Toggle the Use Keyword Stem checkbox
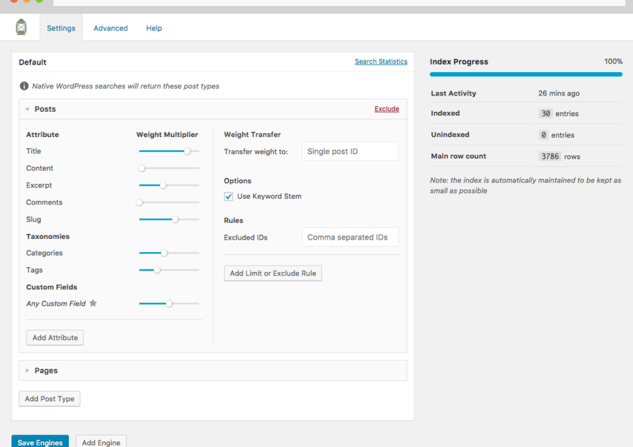Image resolution: width=633 pixels, height=447 pixels. (x=229, y=196)
